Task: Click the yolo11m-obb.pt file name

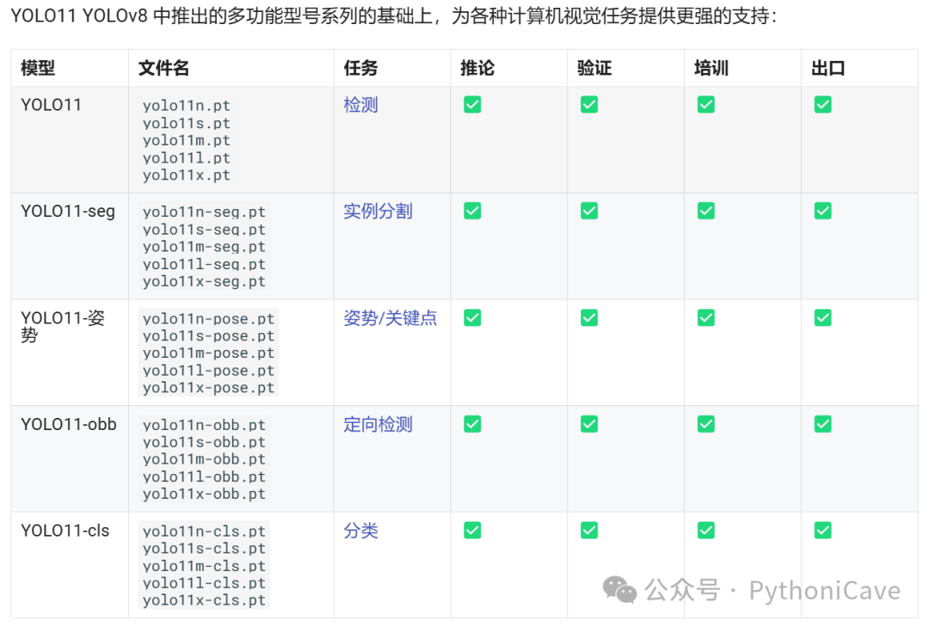Action: 204,459
